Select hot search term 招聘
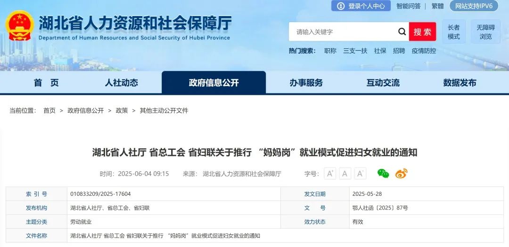 (x=399, y=51)
